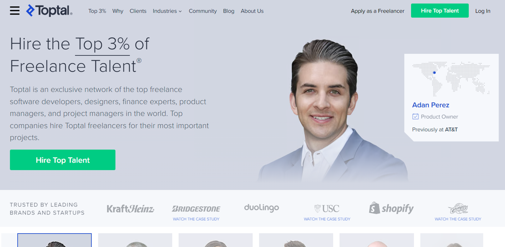Click the Duolingo logo
Screen dimensions: 505x247
tap(262, 208)
